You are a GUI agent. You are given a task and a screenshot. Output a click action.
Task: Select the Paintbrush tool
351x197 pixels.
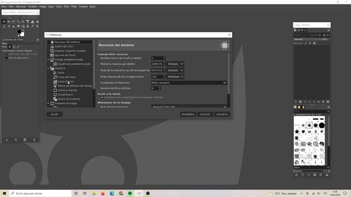click(x=4, y=26)
